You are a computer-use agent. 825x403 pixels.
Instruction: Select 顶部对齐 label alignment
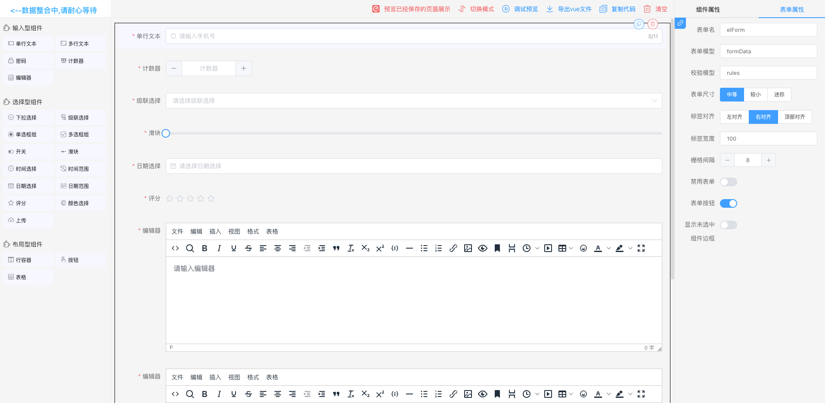tap(795, 117)
